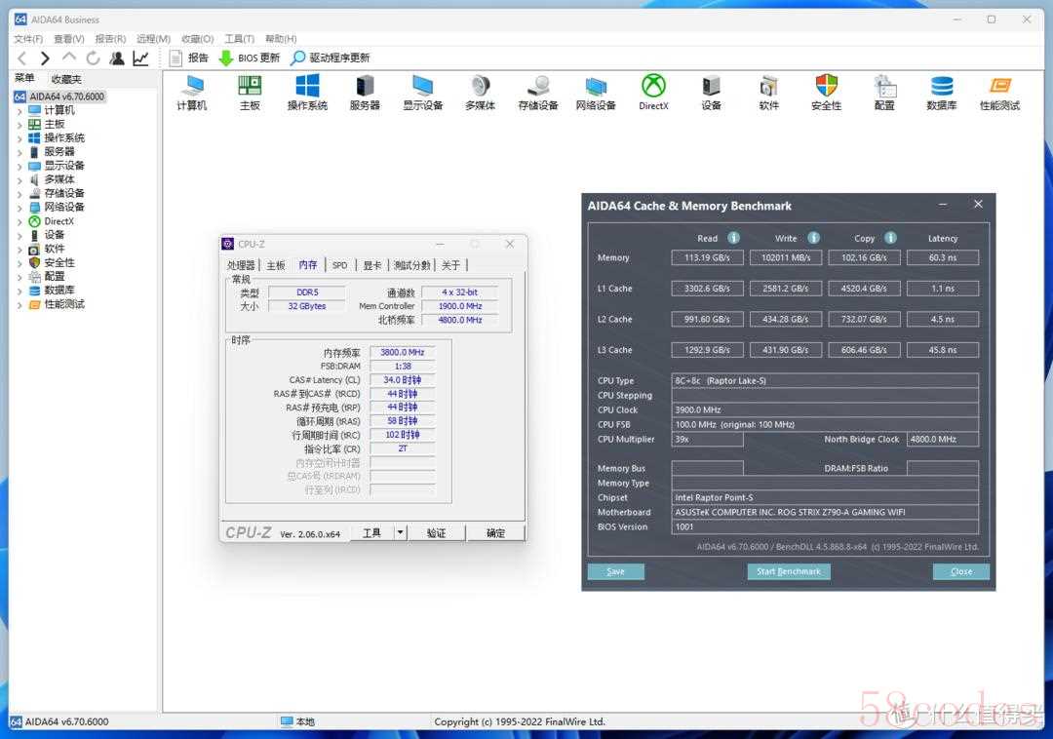Click the 确定 button in CPU-Z
This screenshot has height=739, width=1053.
coord(495,532)
